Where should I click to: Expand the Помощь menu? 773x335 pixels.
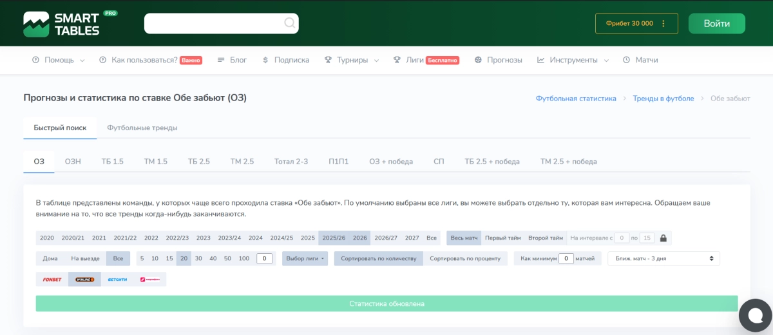(58, 60)
